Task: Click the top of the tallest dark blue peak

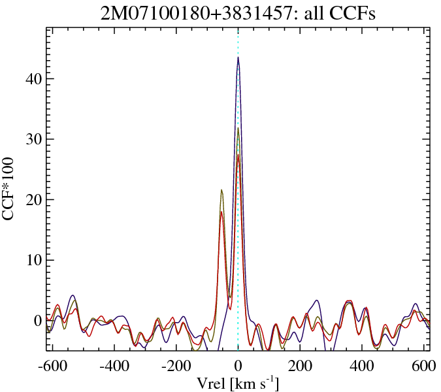Action: 238,57
